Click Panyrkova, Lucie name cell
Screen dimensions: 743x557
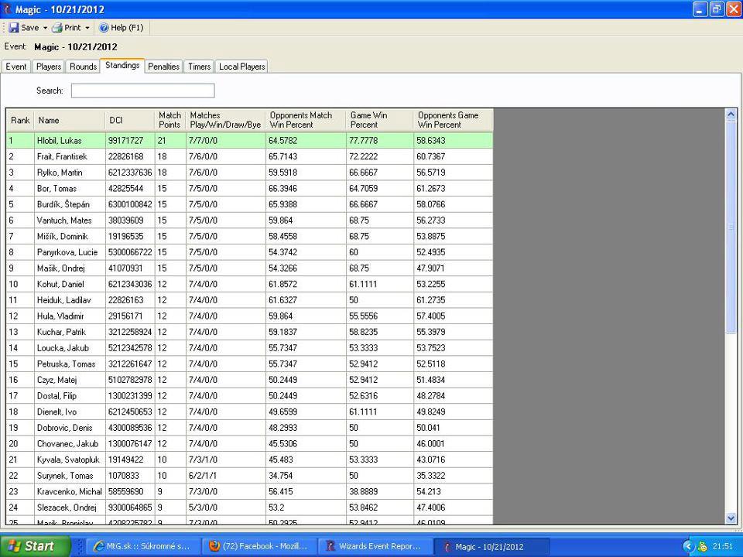[x=70, y=252]
